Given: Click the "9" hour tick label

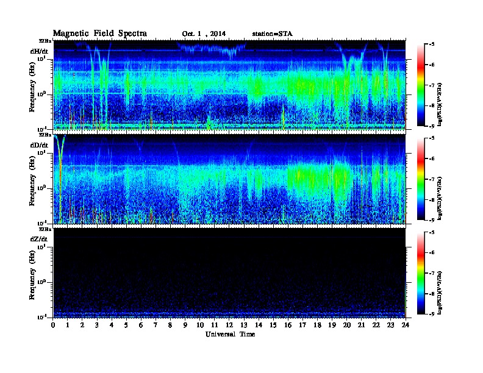Looking at the screenshot, I should click(185, 325).
